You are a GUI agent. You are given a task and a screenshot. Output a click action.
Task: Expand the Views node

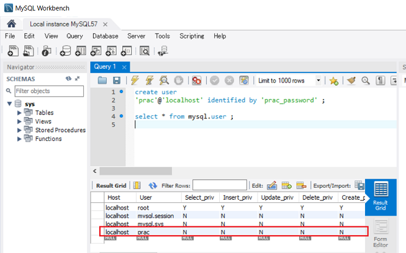coord(19,122)
